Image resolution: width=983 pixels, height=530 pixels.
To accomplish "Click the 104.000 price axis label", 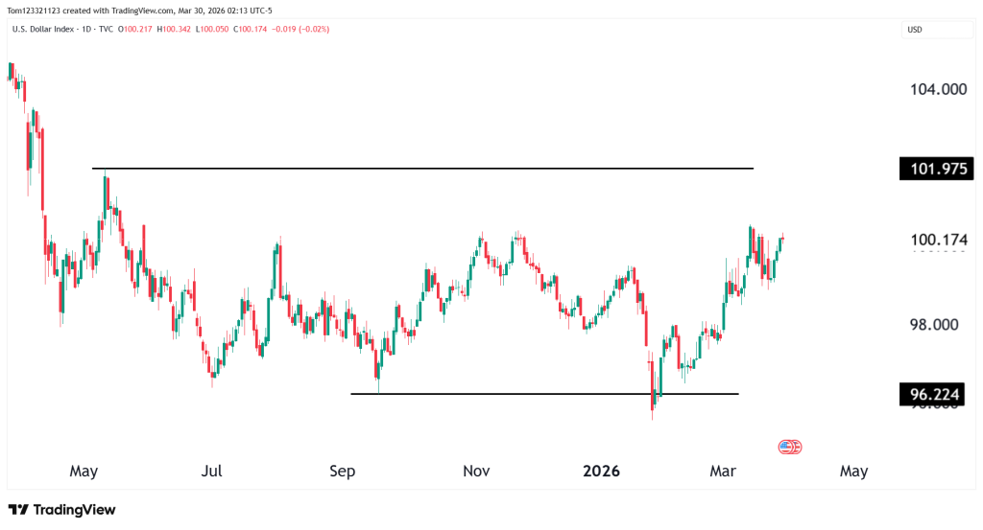I will point(938,89).
